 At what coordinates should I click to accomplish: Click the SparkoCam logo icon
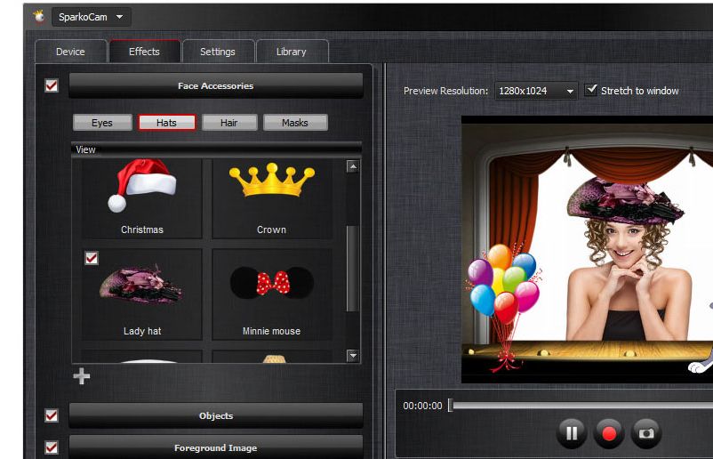tap(39, 17)
